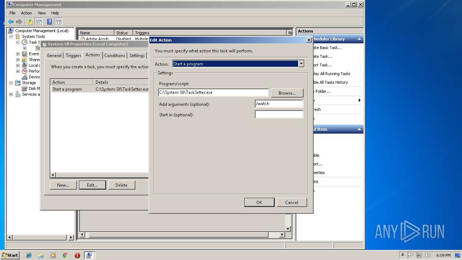Open Help via blue question mark icon

[x=50, y=22]
